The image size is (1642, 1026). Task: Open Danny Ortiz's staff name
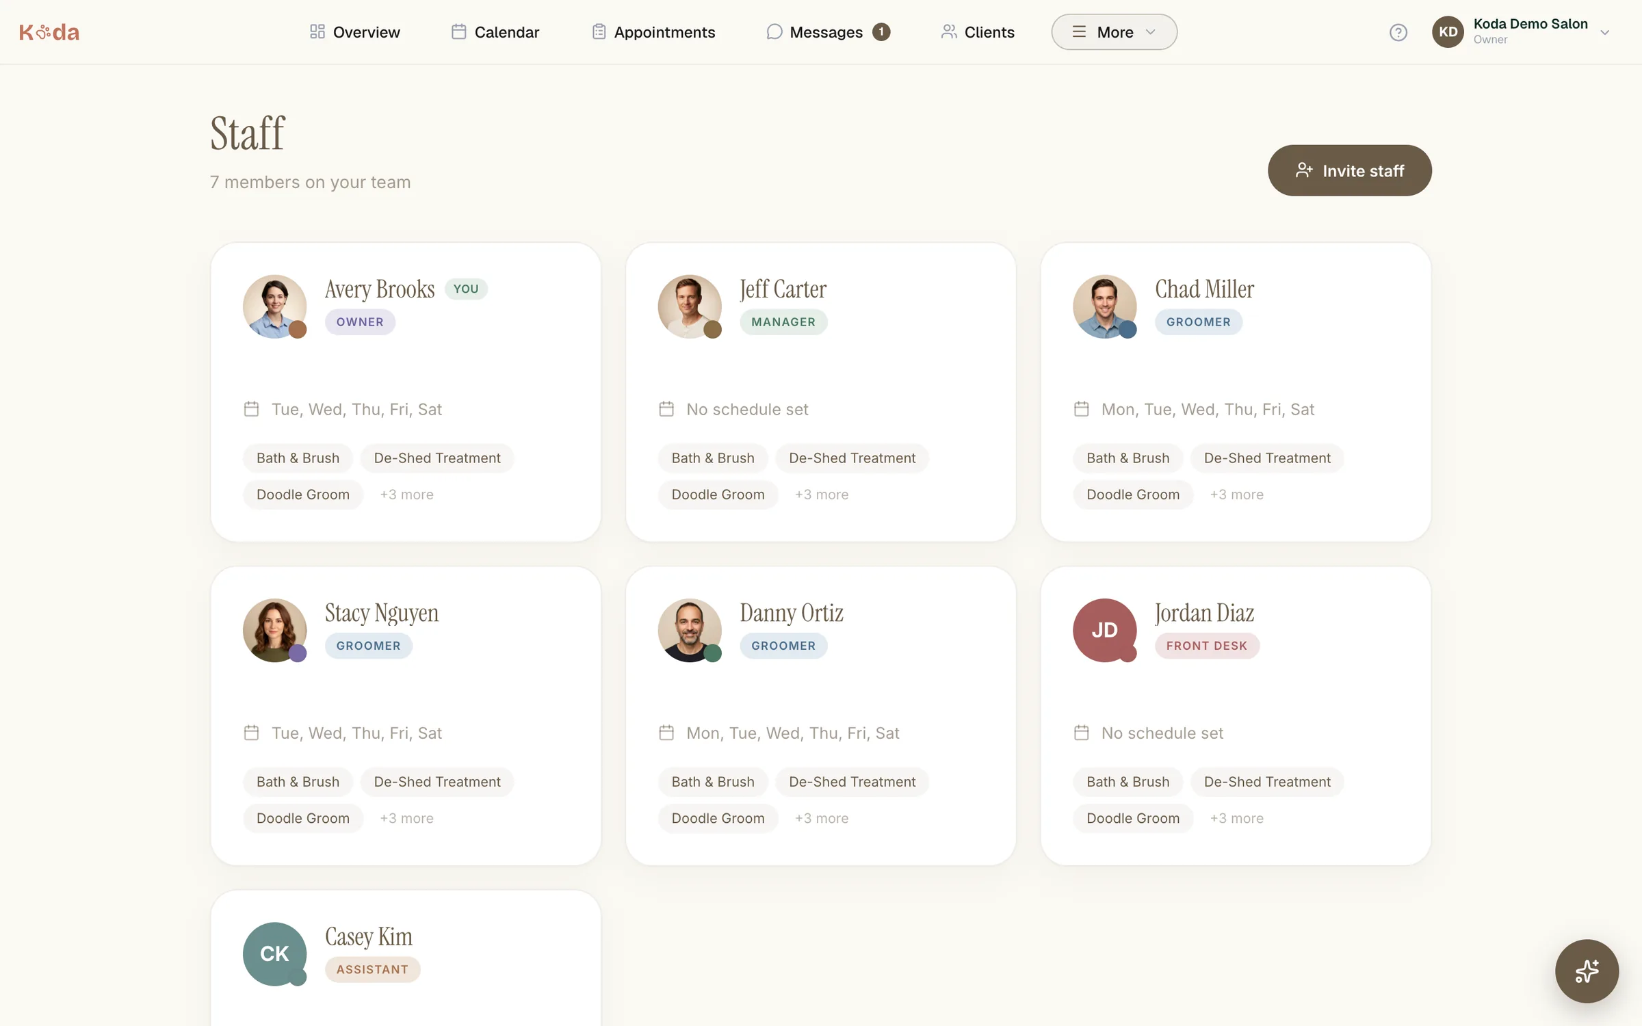792,613
